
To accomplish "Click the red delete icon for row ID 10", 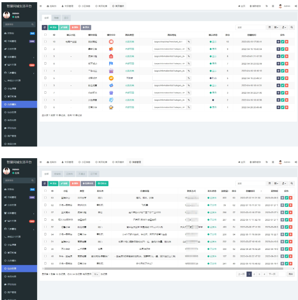I will pyautogui.click(x=287, y=42).
